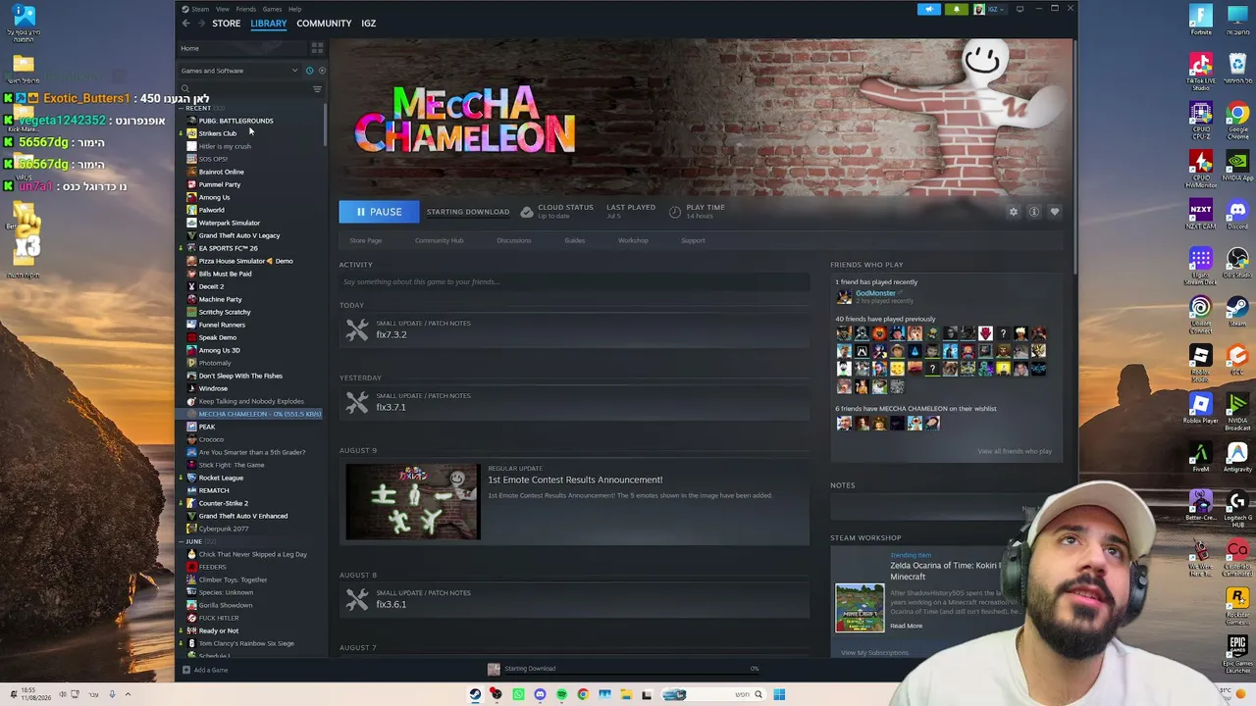1256x706 pixels.
Task: Switch to the COMMUNITY tab
Action: 324,24
